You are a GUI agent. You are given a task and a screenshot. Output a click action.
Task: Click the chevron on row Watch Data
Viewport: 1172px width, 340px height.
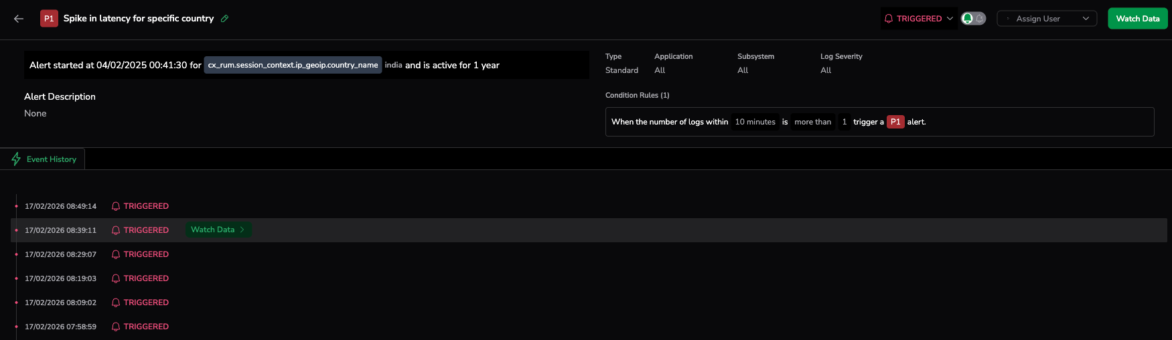tap(242, 230)
